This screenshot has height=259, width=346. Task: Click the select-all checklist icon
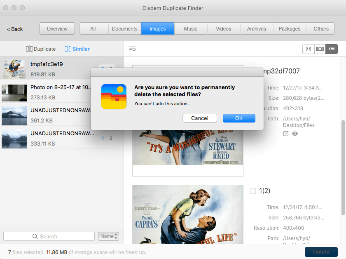(x=132, y=49)
